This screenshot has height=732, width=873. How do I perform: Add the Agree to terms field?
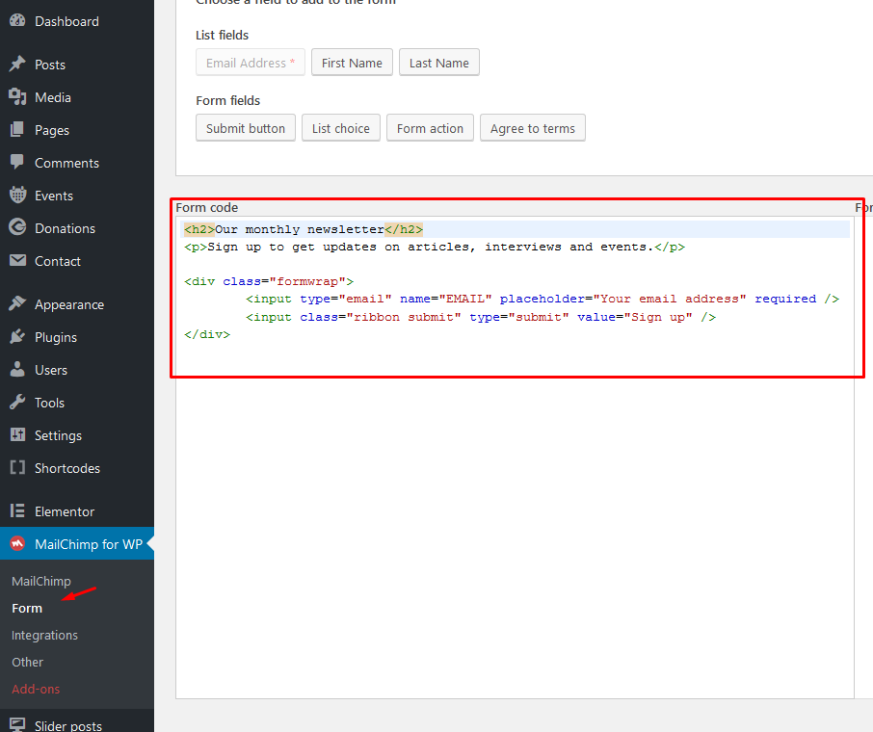[532, 128]
